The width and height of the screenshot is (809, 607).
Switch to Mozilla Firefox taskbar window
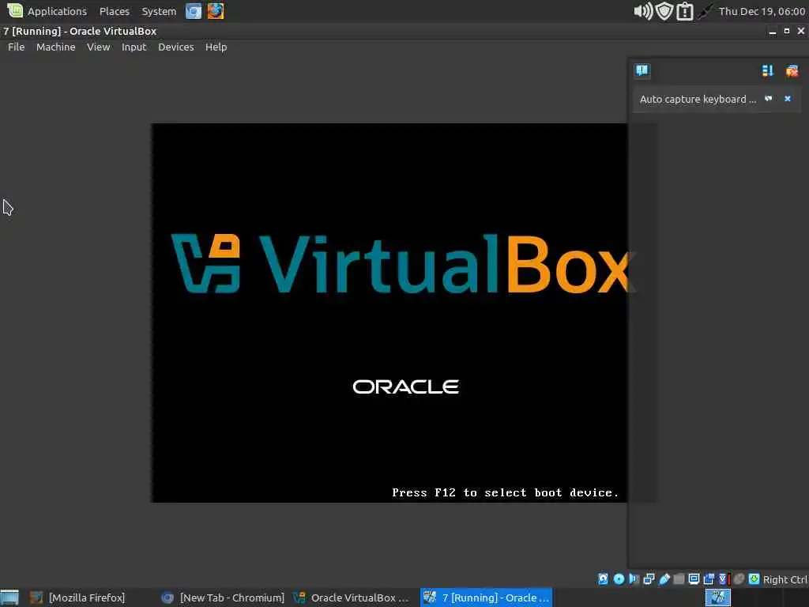(77, 598)
